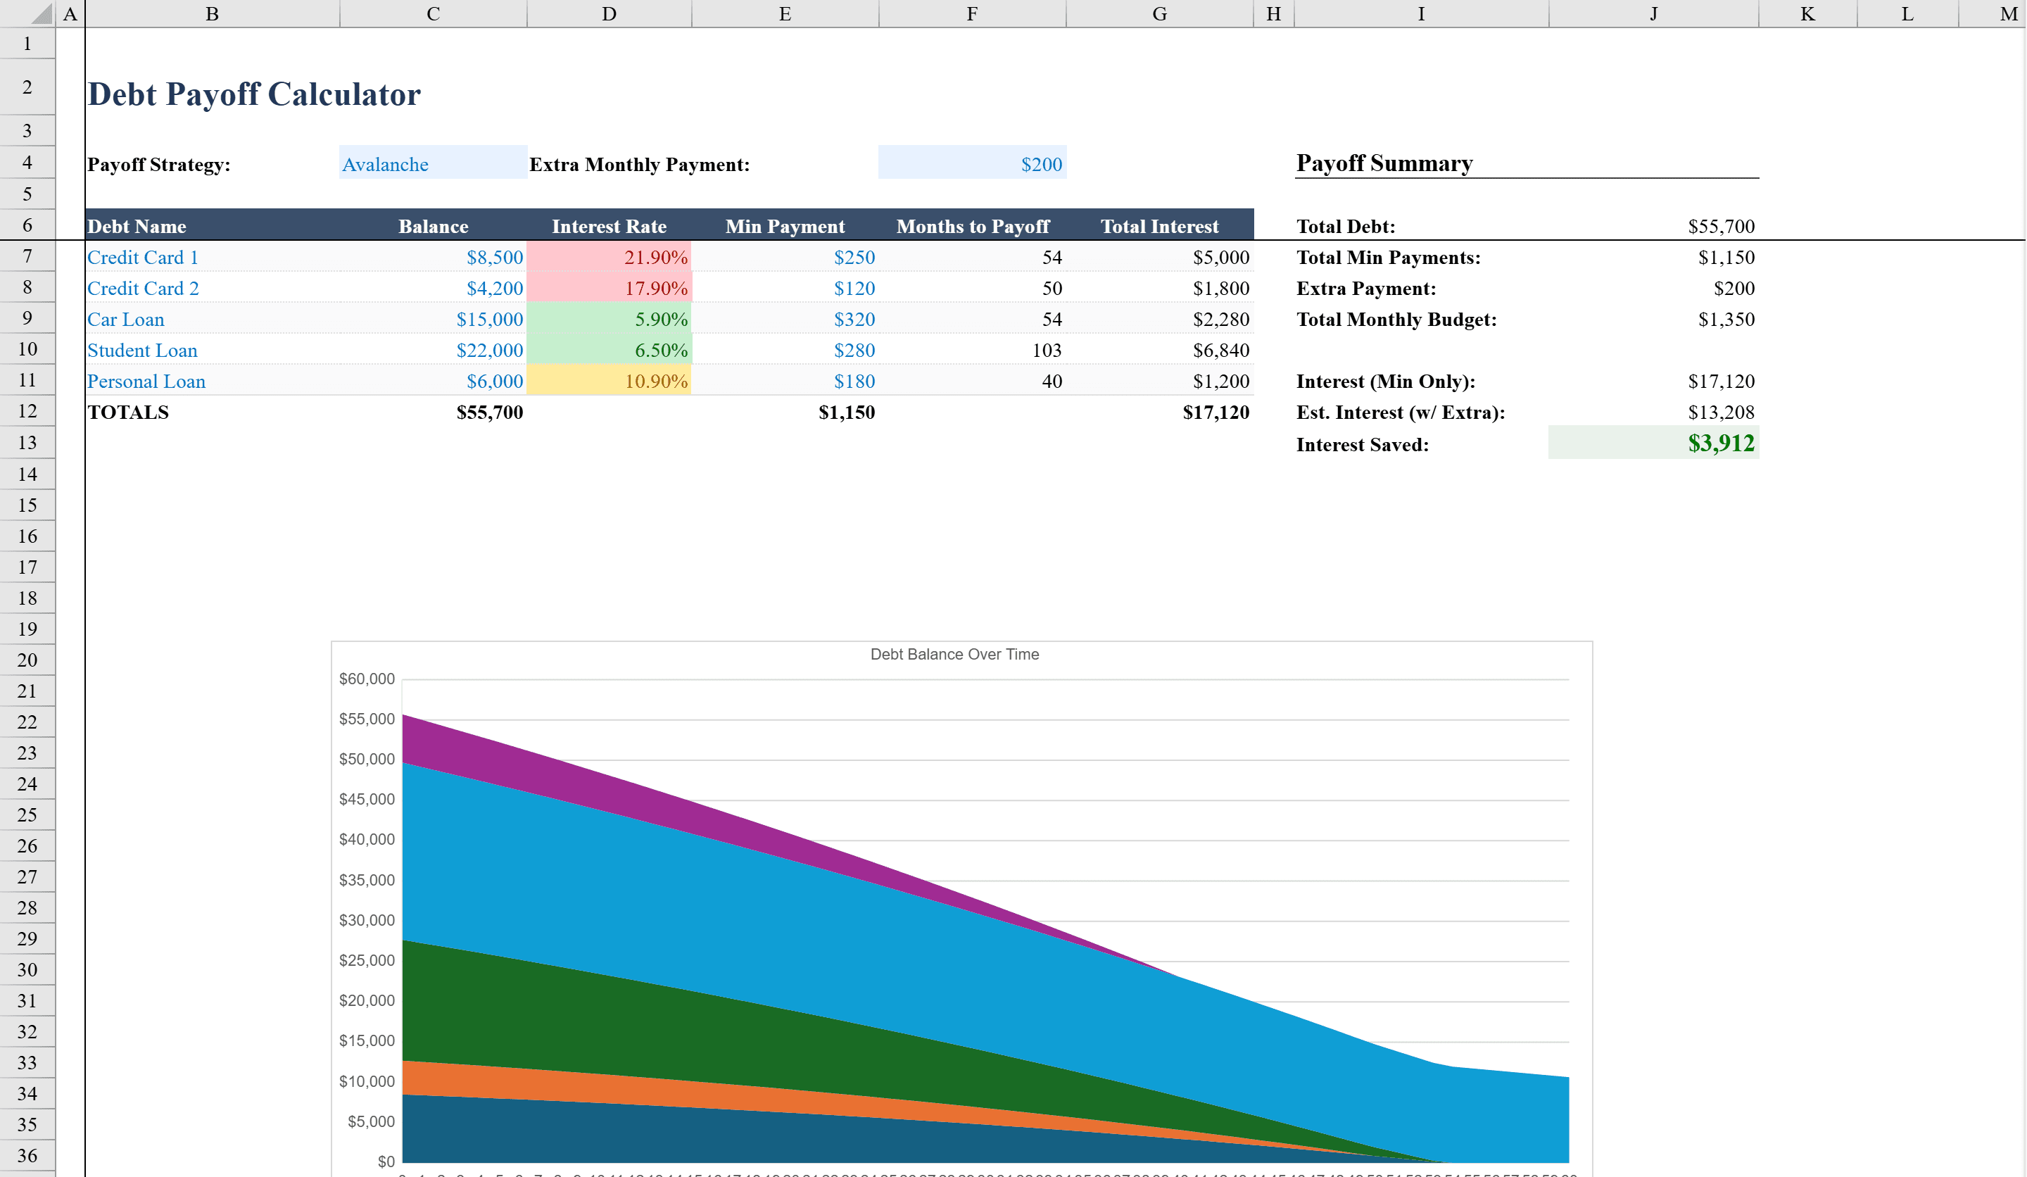The width and height of the screenshot is (2027, 1177).
Task: Click row 6 header to select it
Action: 27,225
